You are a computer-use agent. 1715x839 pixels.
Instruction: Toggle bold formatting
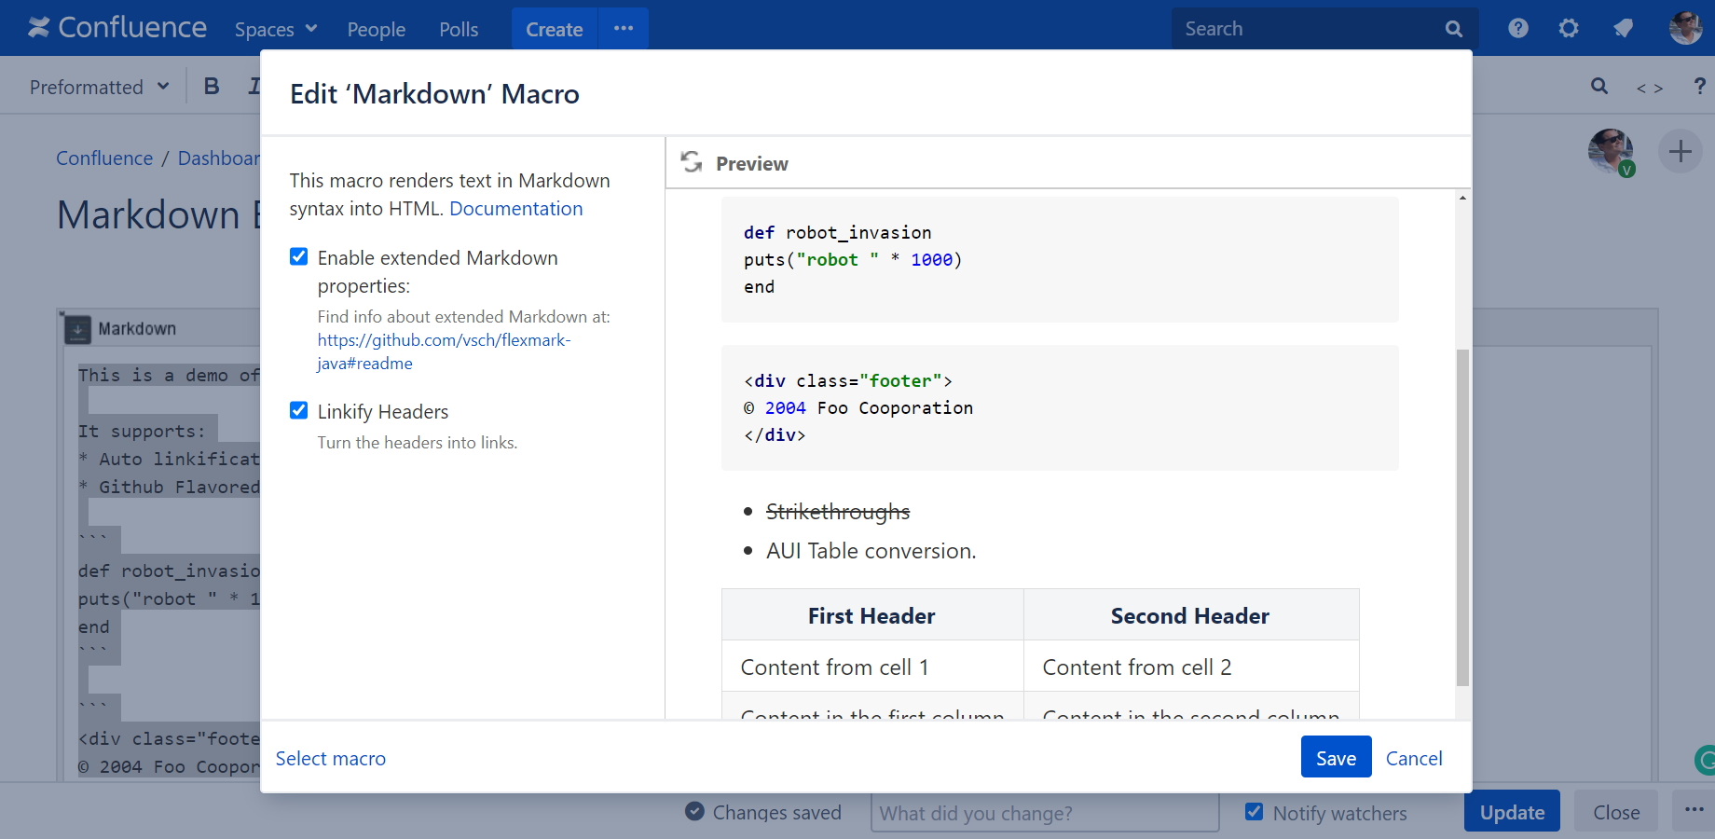[x=212, y=87]
